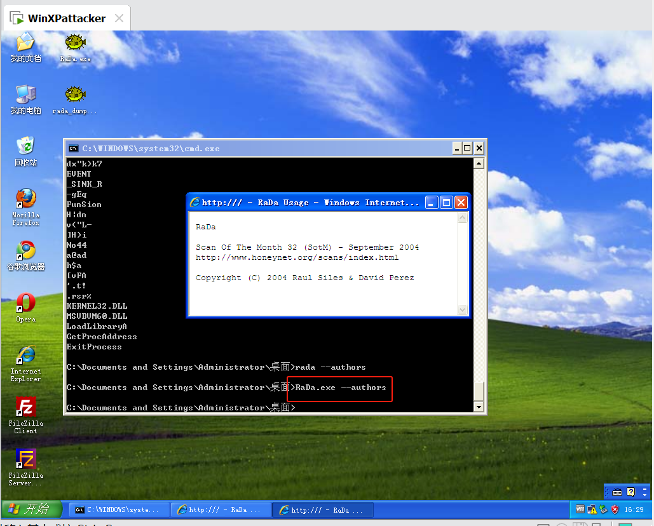Click the keyboard icon on language bar
654x526 pixels.
tap(617, 492)
